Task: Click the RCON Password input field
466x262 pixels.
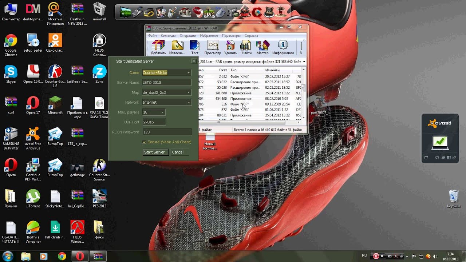Action: pos(167,132)
